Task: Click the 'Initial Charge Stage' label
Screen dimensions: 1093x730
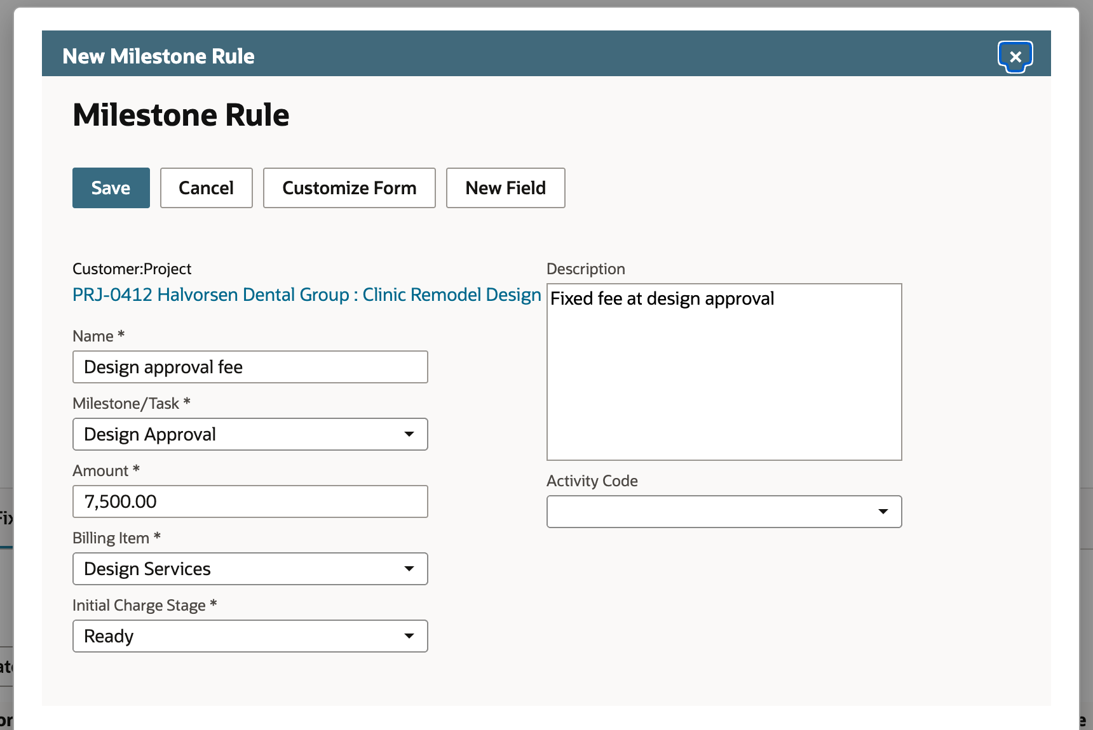Action: coord(139,606)
